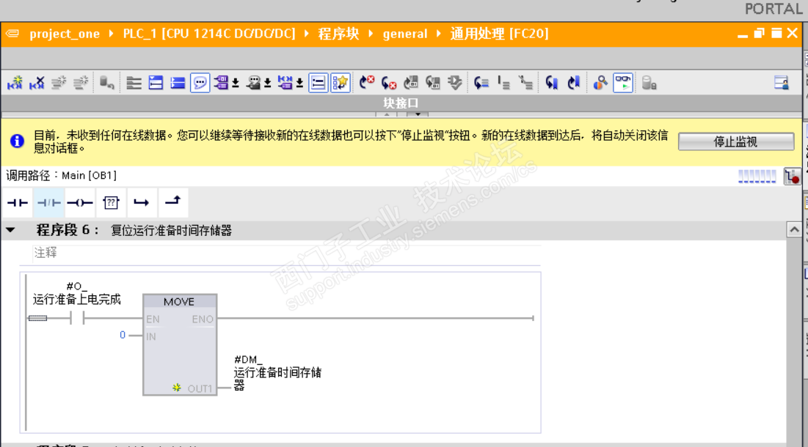Insert an empty box instruction
Viewport: 808px width, 447px height.
(111, 203)
